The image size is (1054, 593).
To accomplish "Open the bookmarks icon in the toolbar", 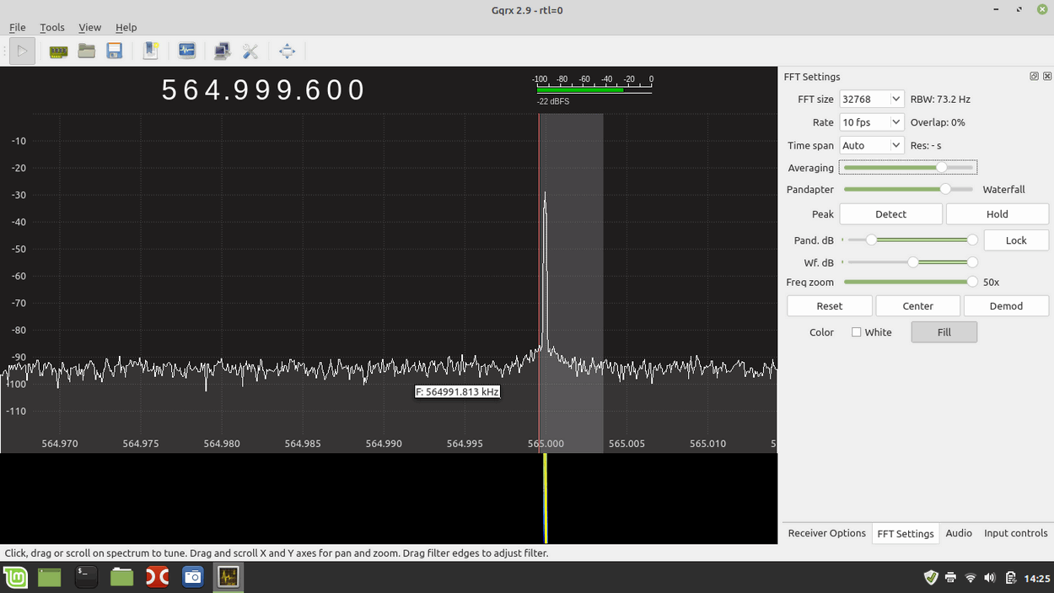I will pyautogui.click(x=151, y=51).
